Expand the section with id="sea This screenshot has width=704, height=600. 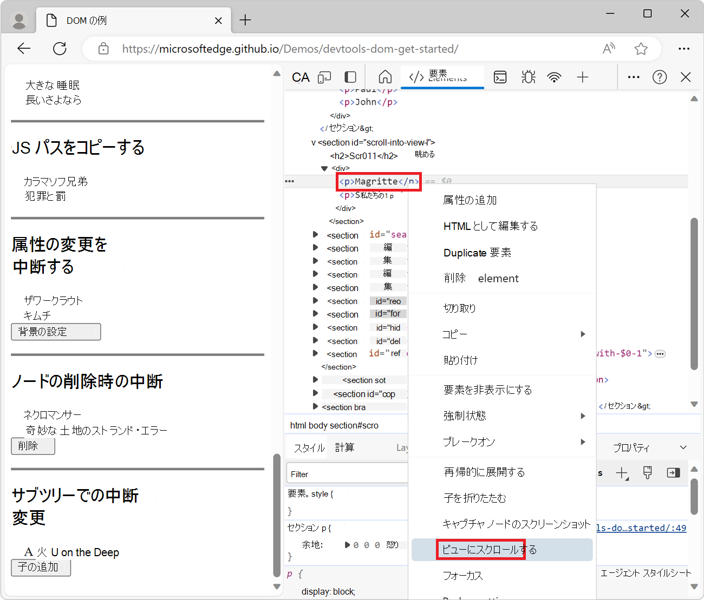click(x=315, y=235)
